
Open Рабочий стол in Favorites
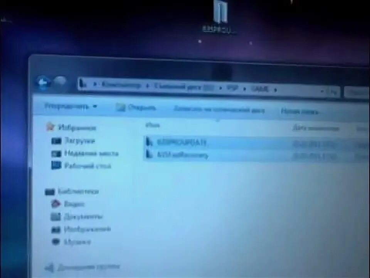coord(87,166)
